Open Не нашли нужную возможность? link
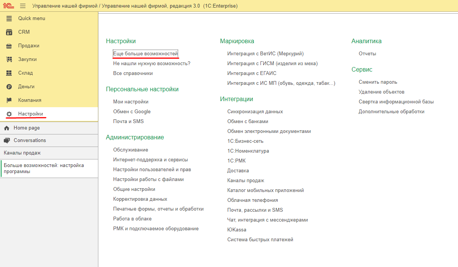The height and width of the screenshot is (267, 458). [152, 64]
